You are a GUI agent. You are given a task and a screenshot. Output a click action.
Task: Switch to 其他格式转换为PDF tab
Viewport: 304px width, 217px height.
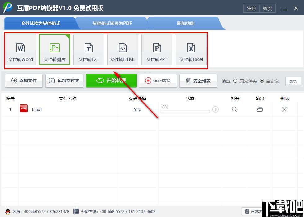[112, 23]
